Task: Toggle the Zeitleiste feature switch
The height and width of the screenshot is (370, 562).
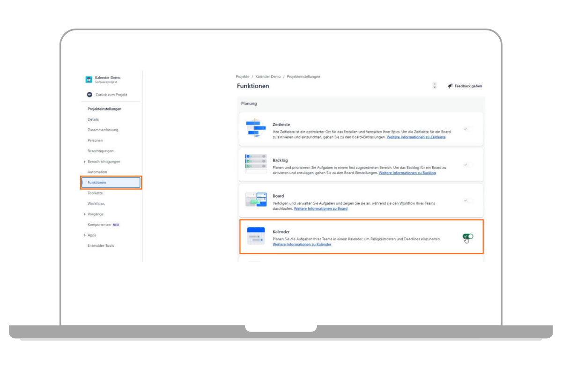Action: coord(467,129)
